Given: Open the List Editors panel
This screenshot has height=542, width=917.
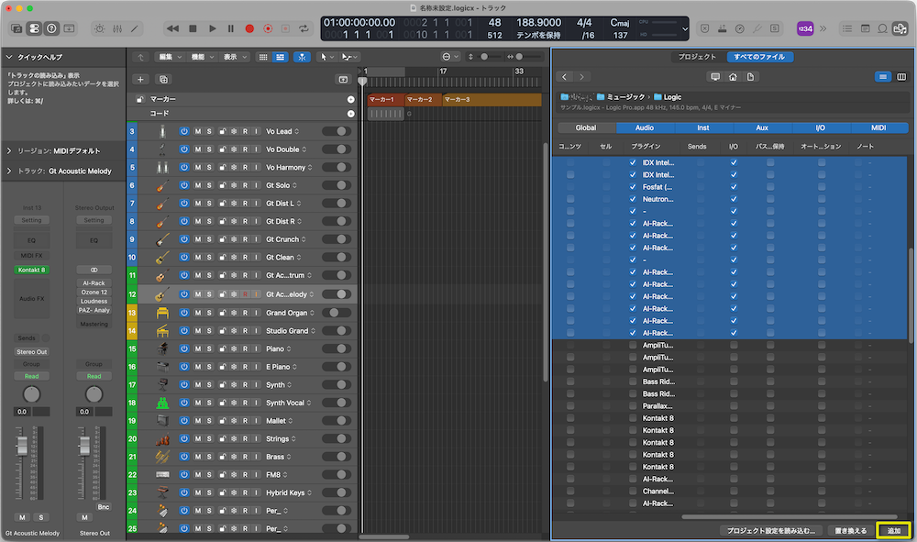Looking at the screenshot, I should coord(846,28).
